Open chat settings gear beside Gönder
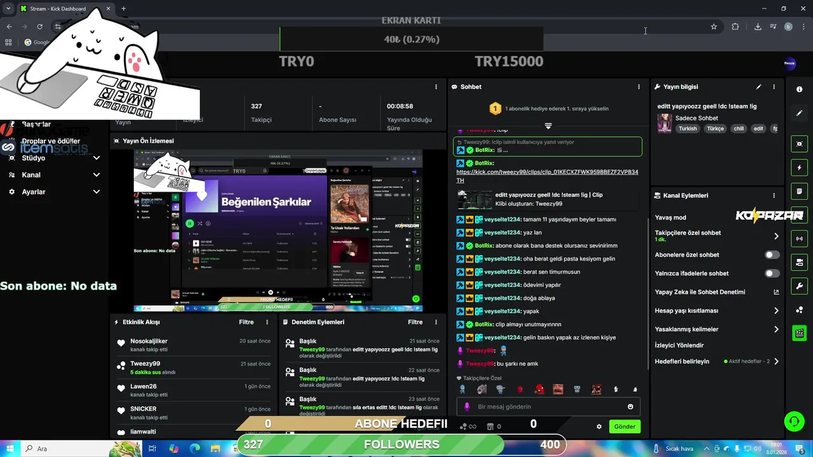 [x=599, y=427]
